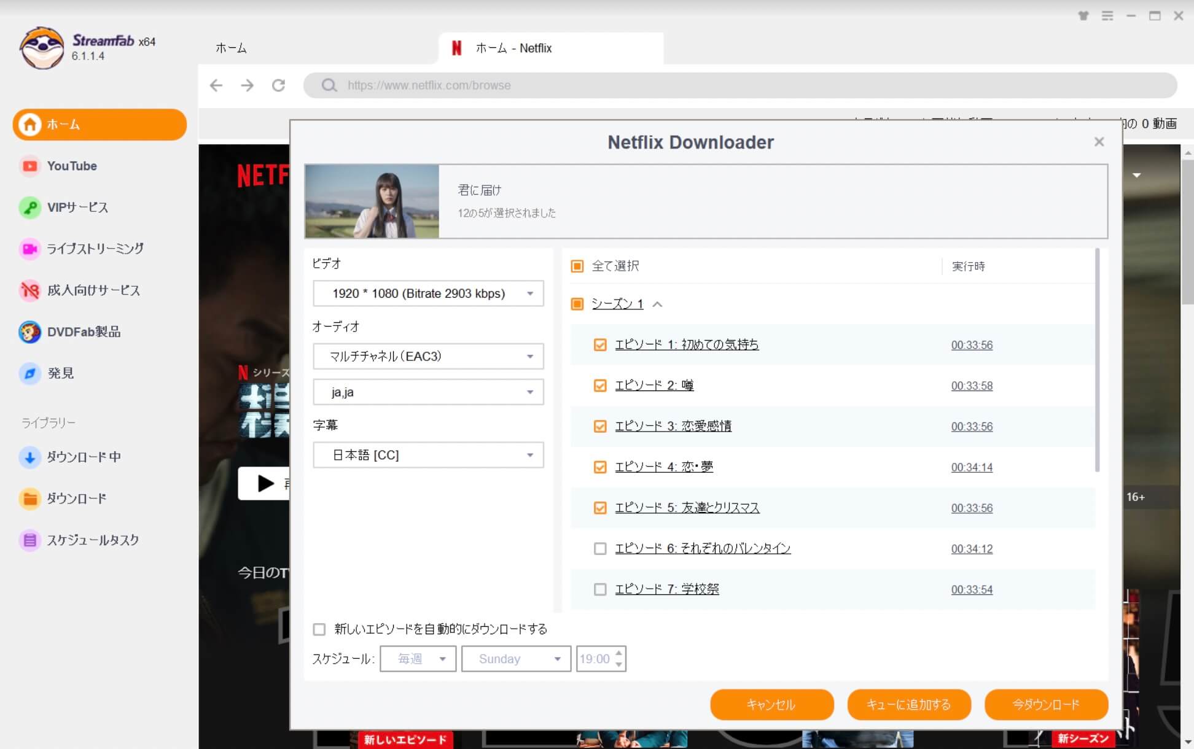Open the DVDFab製品 icon
Viewport: 1194px width, 749px height.
29,332
